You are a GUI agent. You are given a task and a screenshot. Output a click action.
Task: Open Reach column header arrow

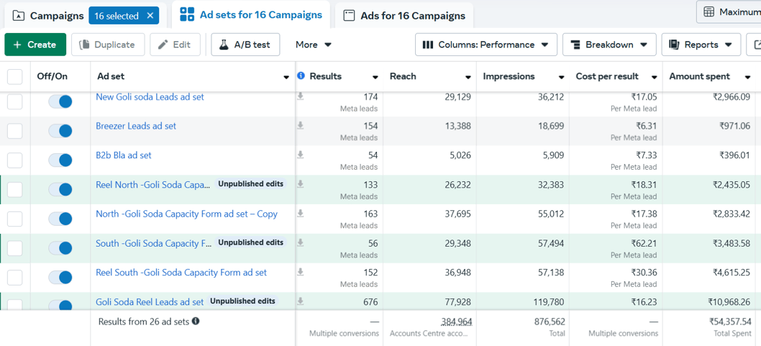[x=468, y=77]
